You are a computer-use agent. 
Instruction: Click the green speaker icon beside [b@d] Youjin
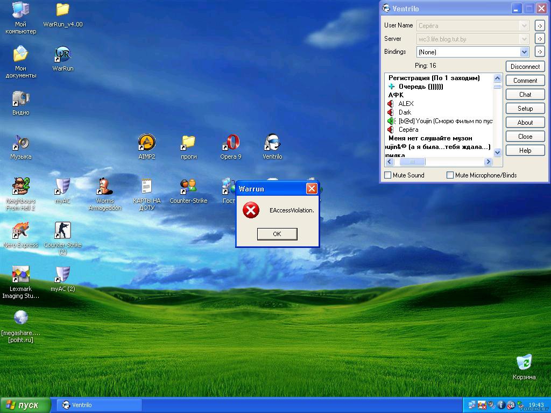391,121
